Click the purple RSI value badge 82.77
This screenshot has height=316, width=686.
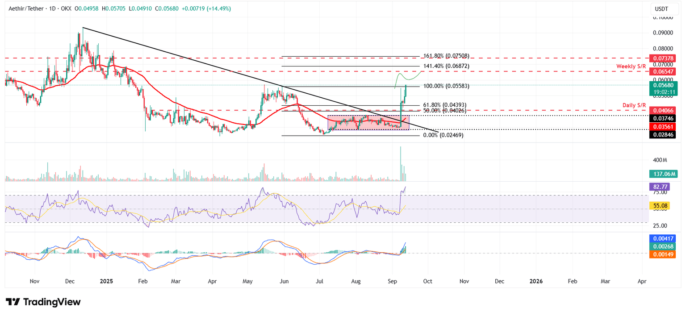pos(659,186)
